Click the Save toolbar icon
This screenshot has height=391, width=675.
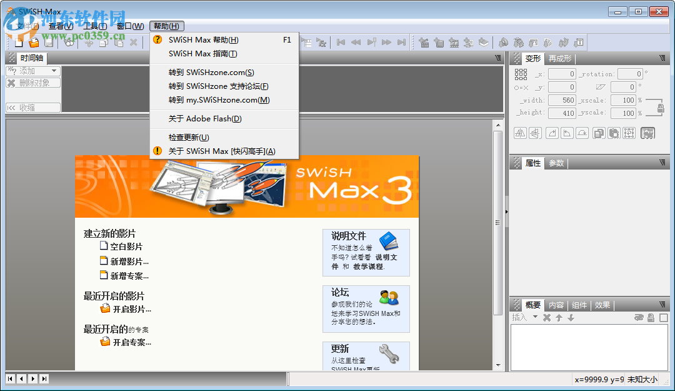coord(49,42)
